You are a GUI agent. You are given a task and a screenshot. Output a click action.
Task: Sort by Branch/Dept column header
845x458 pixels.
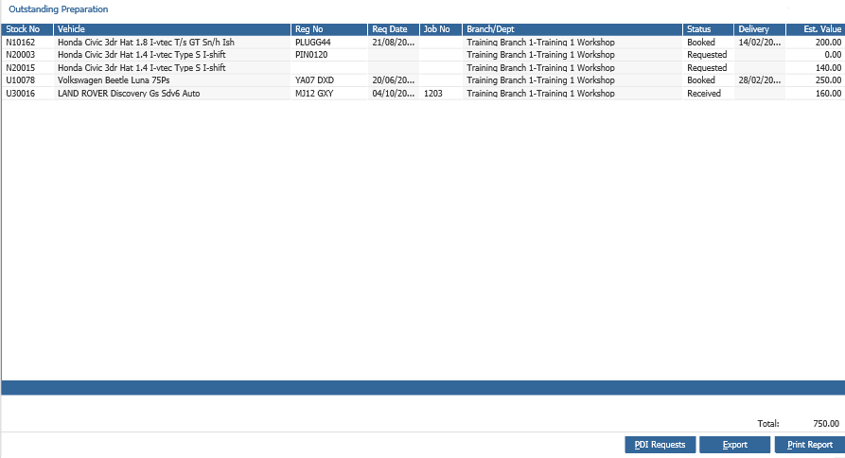click(572, 29)
